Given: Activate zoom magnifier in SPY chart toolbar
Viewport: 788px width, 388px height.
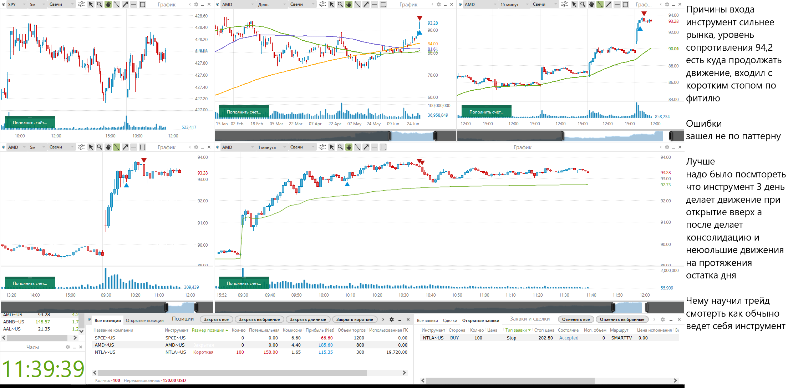Looking at the screenshot, I should (100, 4).
